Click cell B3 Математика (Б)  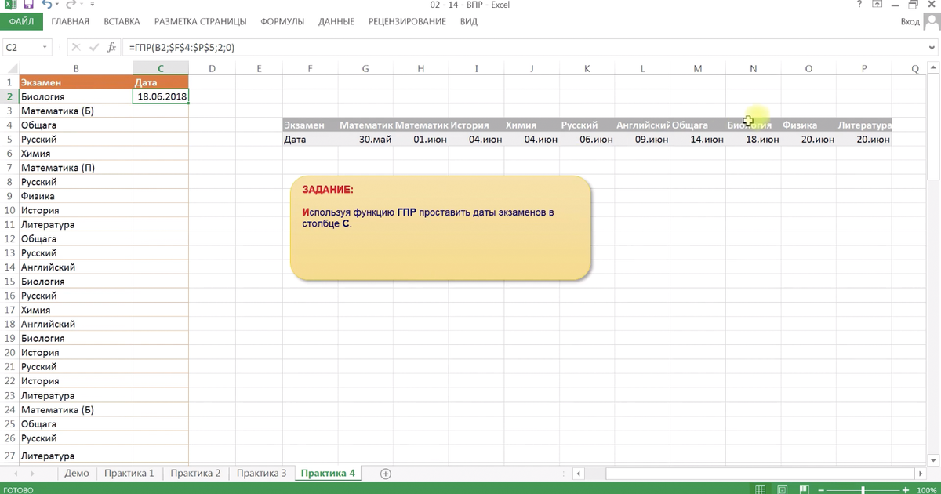76,111
